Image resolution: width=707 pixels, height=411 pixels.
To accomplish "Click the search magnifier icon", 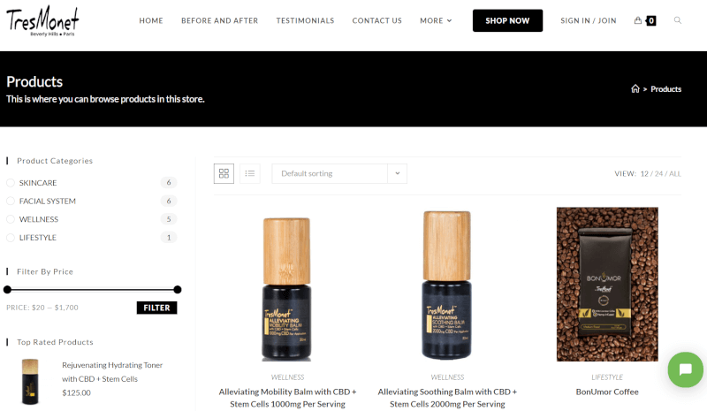I will tap(677, 20).
